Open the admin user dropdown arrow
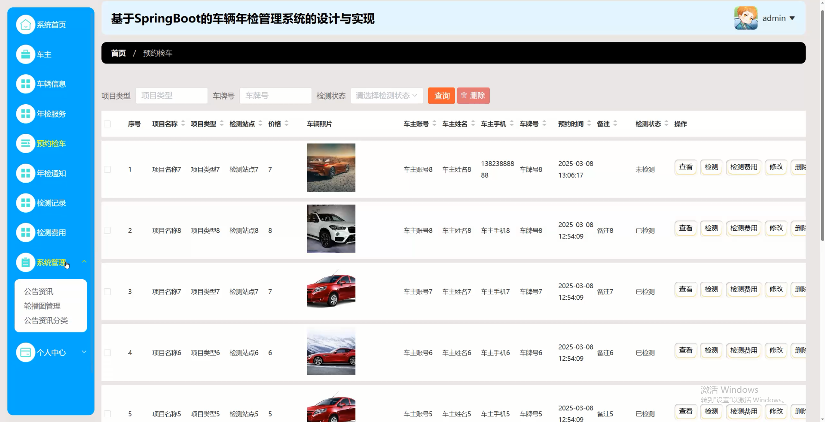This screenshot has height=422, width=825. (792, 18)
